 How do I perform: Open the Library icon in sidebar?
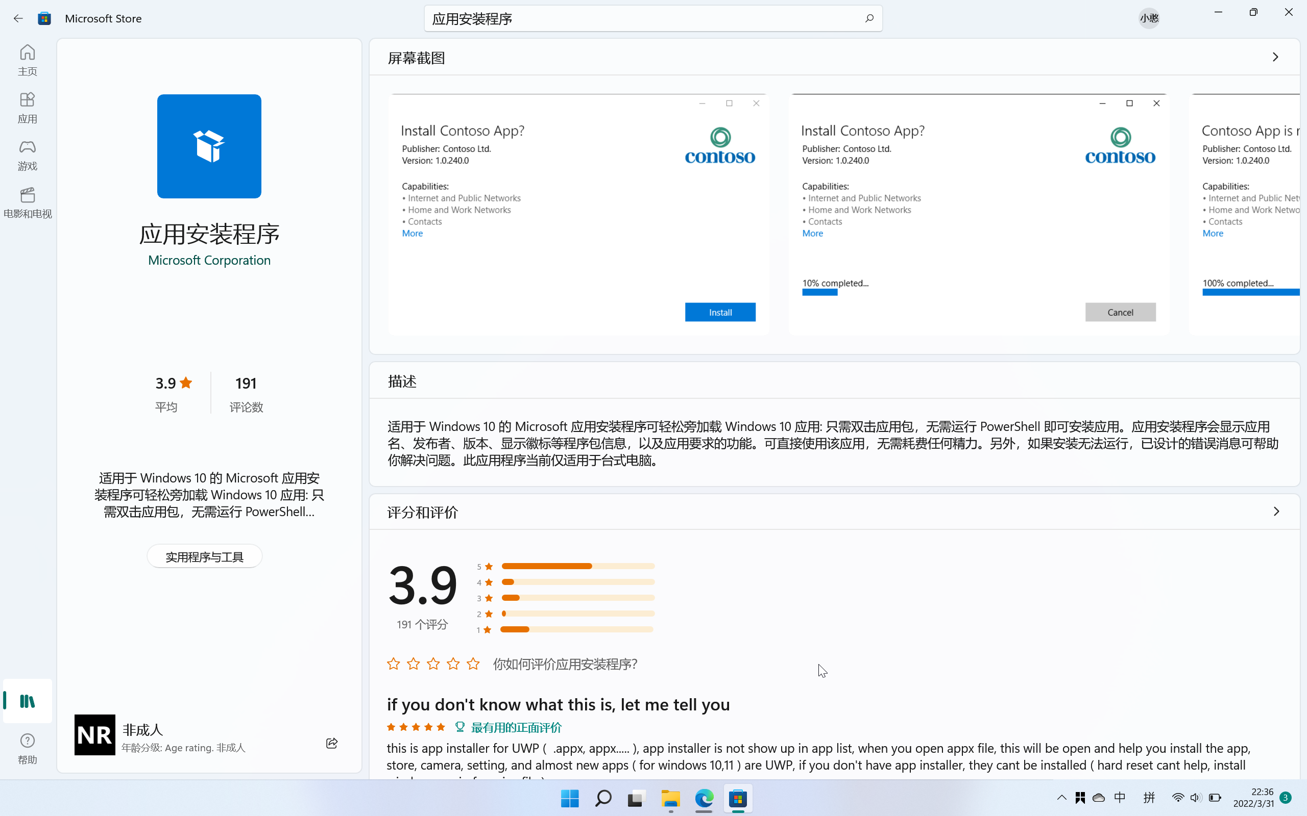point(27,701)
